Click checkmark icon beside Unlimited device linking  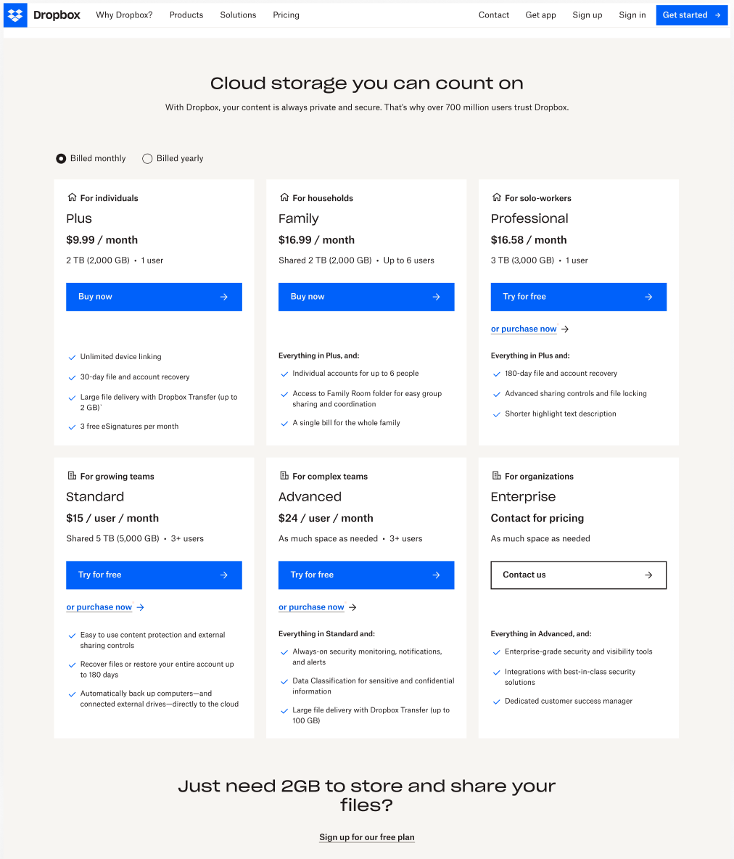[x=72, y=357]
